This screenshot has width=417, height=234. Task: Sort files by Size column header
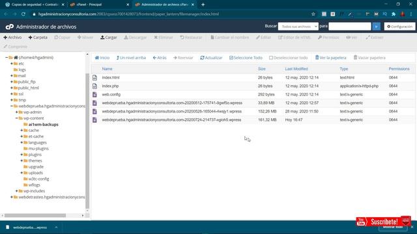pos(262,69)
